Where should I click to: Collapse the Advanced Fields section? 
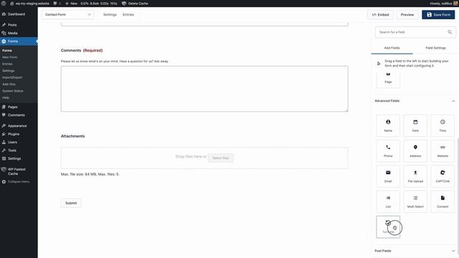[x=453, y=101]
